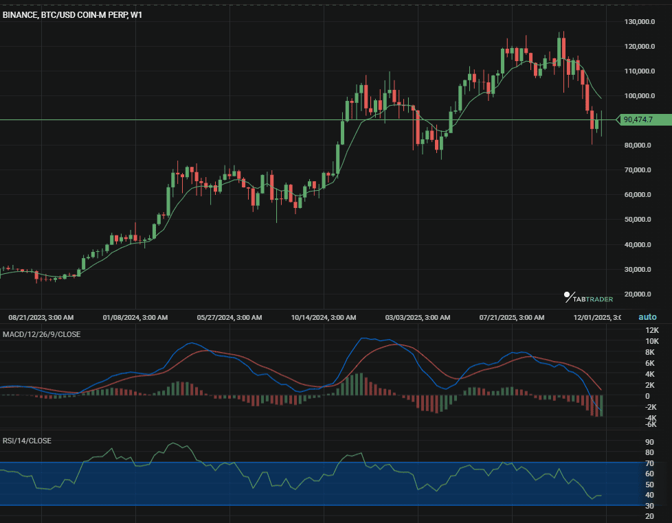This screenshot has width=672, height=523.
Task: Click the 130,000.0 price axis label
Action: click(638, 22)
